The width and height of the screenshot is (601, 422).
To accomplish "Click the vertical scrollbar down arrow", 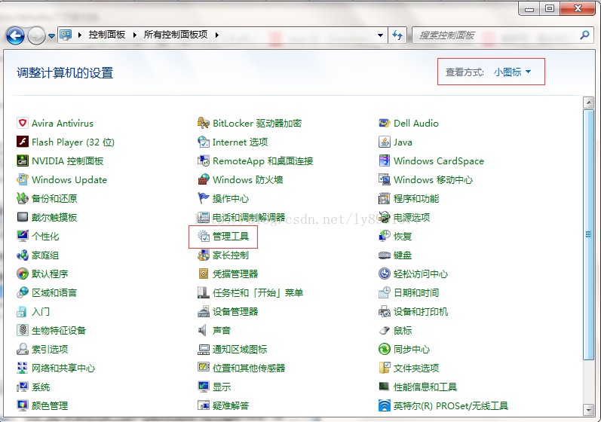I will coord(588,411).
